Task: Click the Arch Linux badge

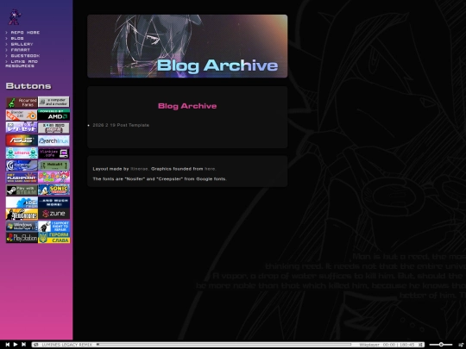Action: (54, 140)
